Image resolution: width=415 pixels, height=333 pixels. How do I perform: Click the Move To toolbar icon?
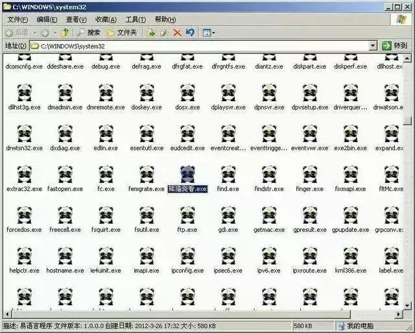point(151,32)
